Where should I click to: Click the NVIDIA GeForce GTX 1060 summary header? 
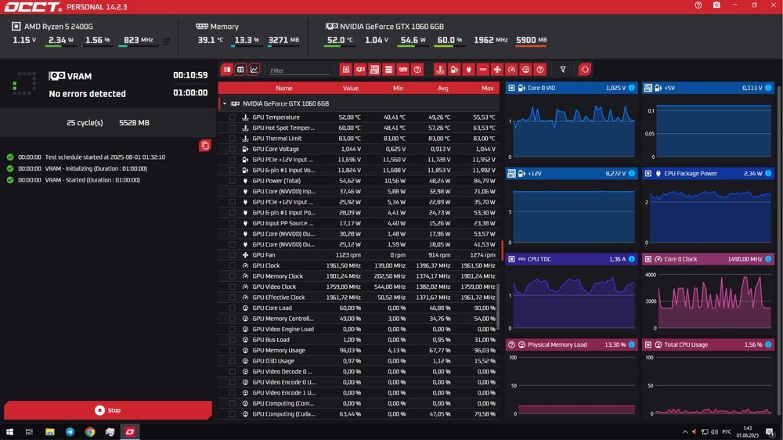384,27
